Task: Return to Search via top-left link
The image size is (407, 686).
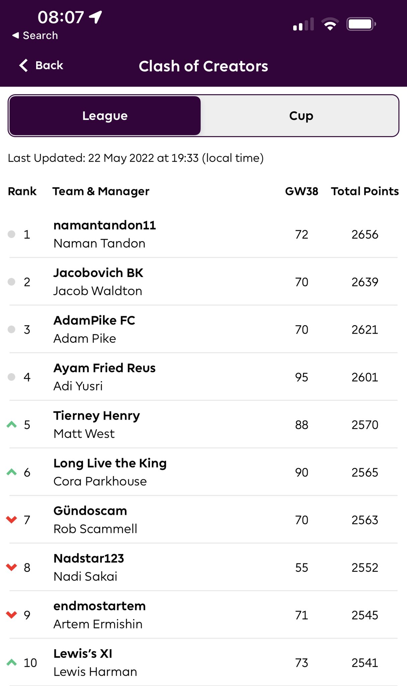Action: tap(35, 36)
